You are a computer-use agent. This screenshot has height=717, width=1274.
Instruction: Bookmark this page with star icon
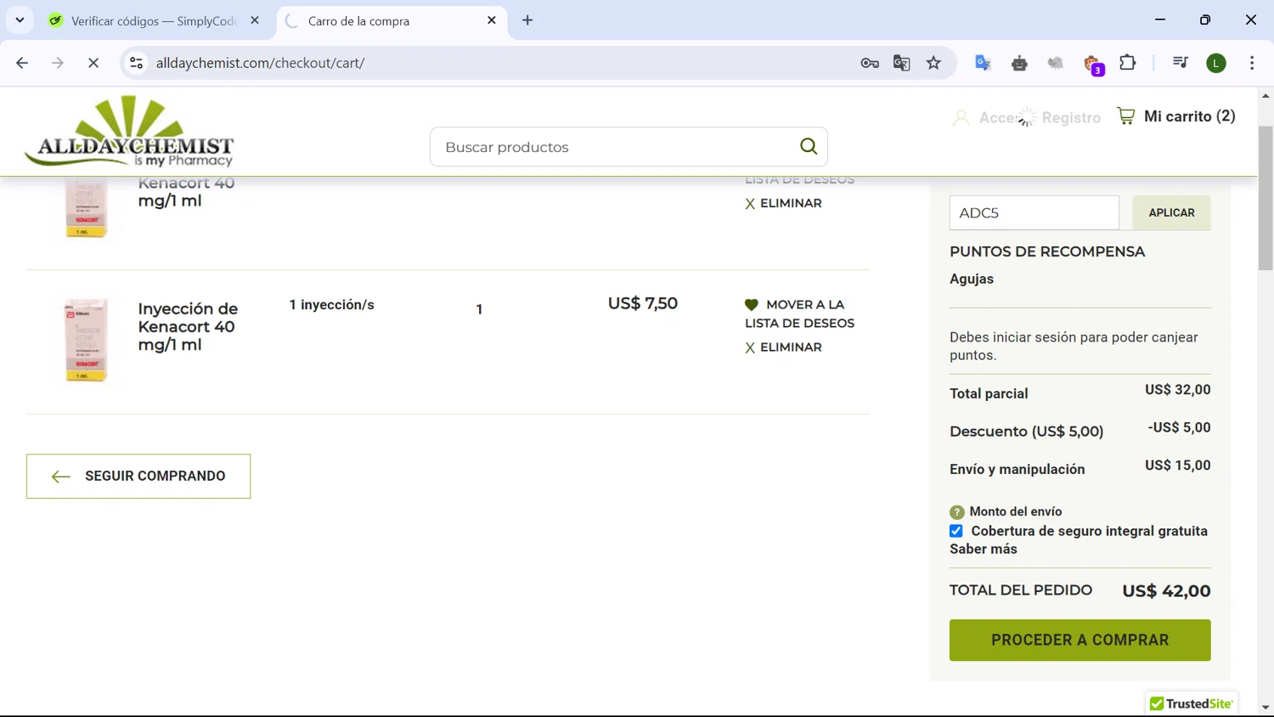pos(934,63)
